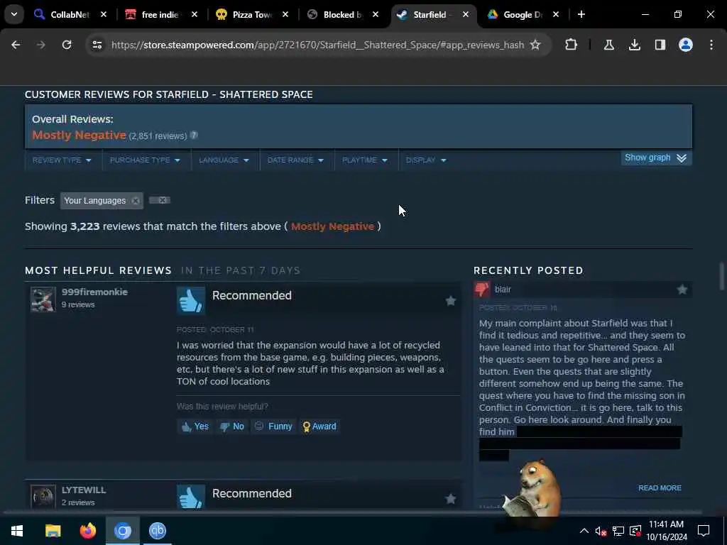This screenshot has width=727, height=545.
Task: Open Chrome three-dot menu
Action: tap(711, 45)
